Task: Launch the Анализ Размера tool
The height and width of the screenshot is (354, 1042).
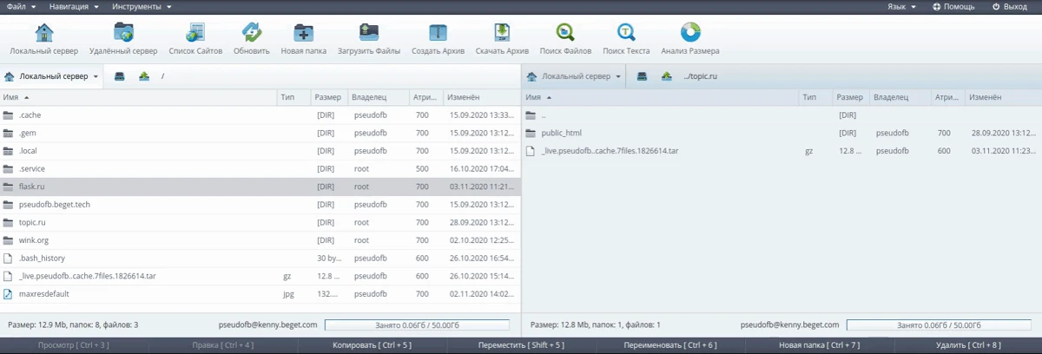Action: click(x=690, y=33)
